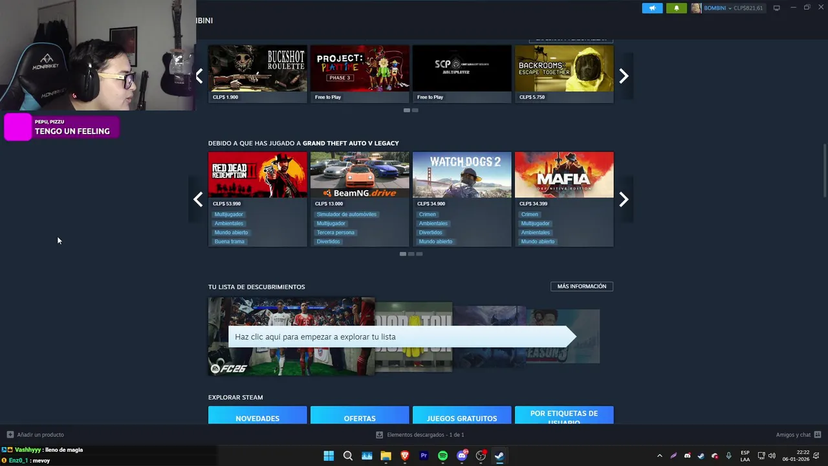Image resolution: width=828 pixels, height=466 pixels.
Task: Click 'Buena trama' tag under Red Dead
Action: 230,241
